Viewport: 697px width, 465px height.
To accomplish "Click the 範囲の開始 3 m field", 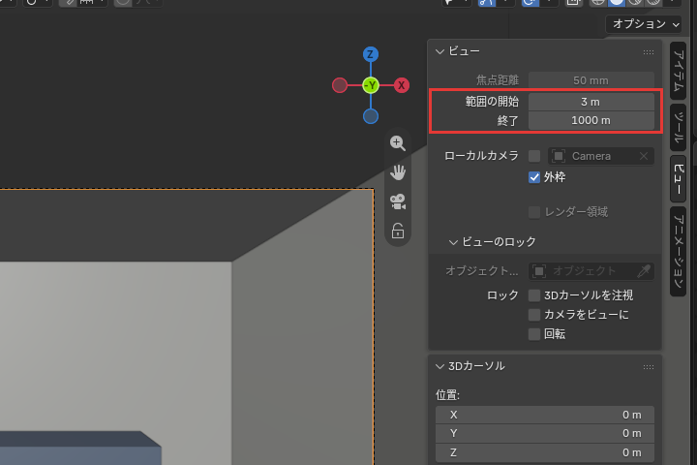I will point(591,102).
